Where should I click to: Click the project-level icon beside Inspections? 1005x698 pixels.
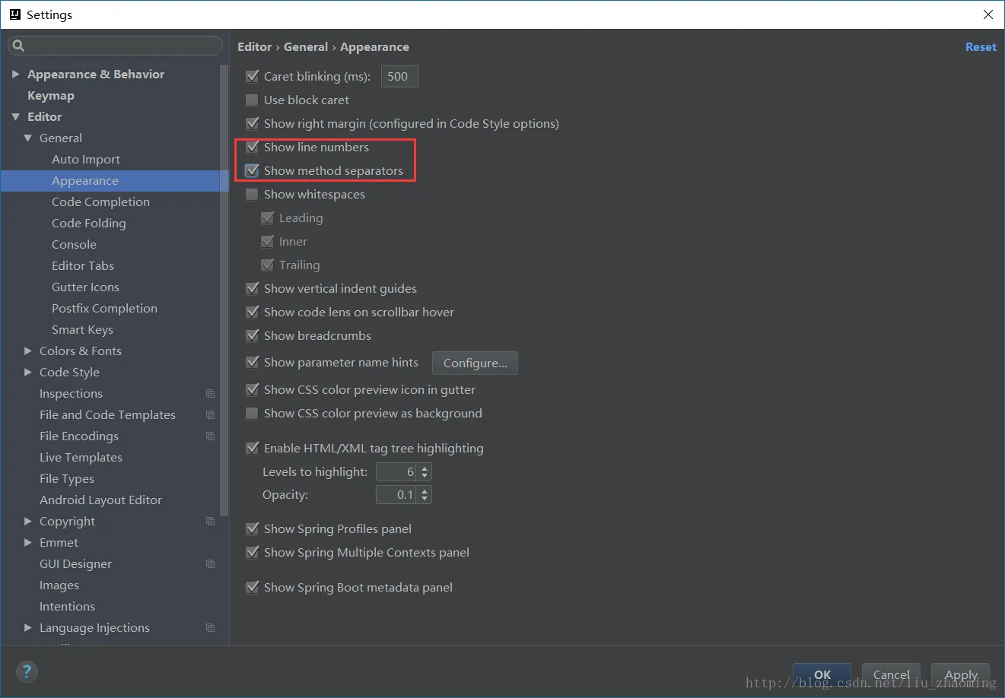pos(211,394)
